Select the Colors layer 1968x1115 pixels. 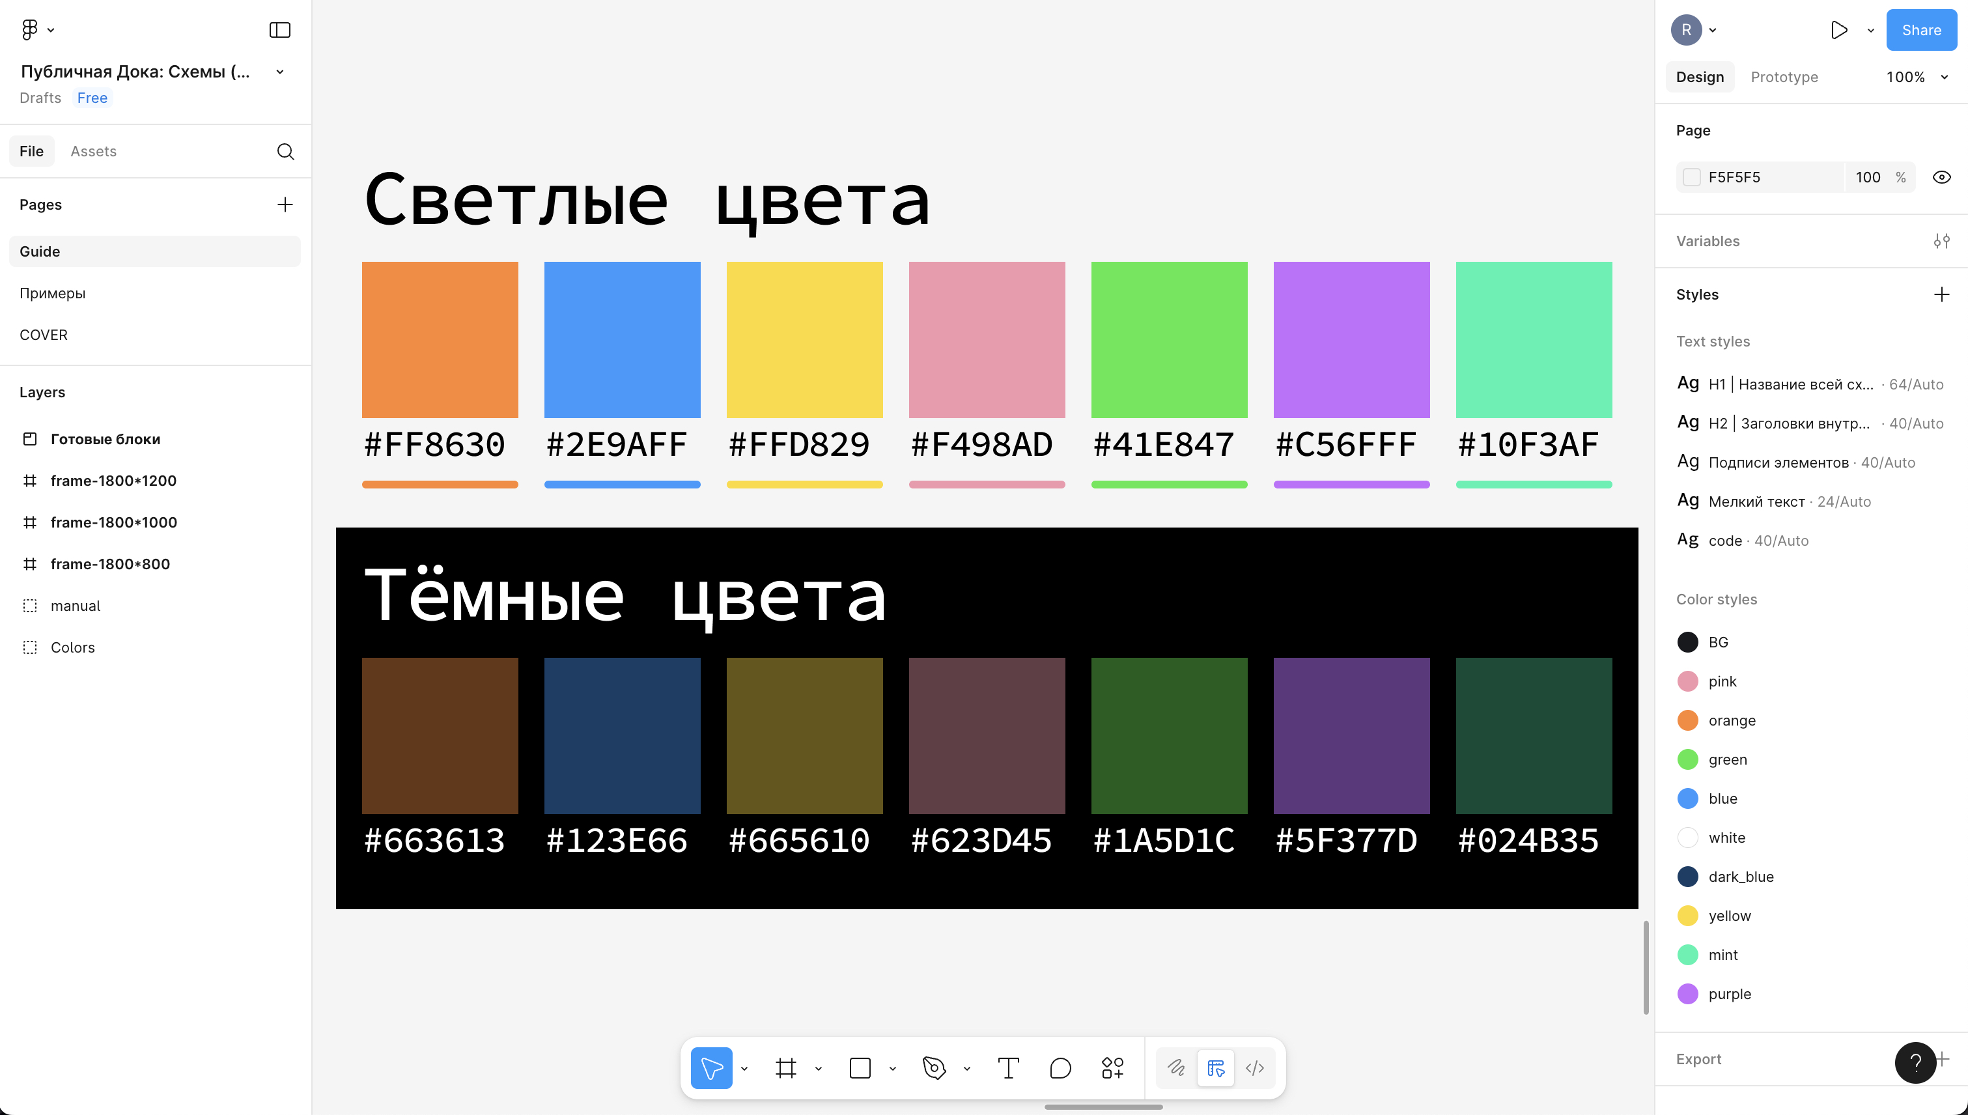tap(73, 648)
